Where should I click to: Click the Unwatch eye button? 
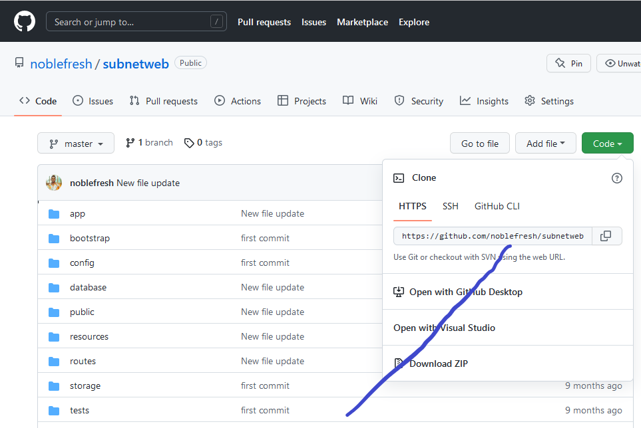coord(619,63)
